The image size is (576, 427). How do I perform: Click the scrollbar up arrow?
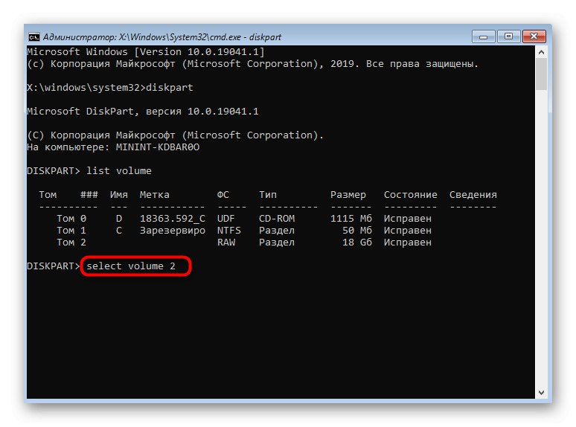pyautogui.click(x=541, y=52)
